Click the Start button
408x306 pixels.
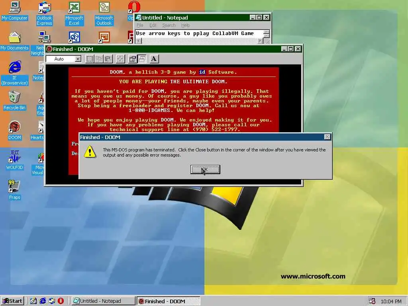[x=12, y=301]
